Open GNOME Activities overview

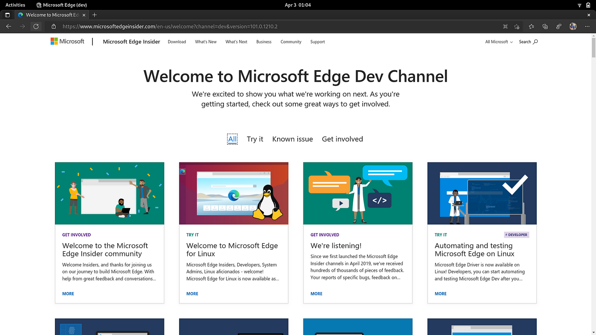point(15,5)
